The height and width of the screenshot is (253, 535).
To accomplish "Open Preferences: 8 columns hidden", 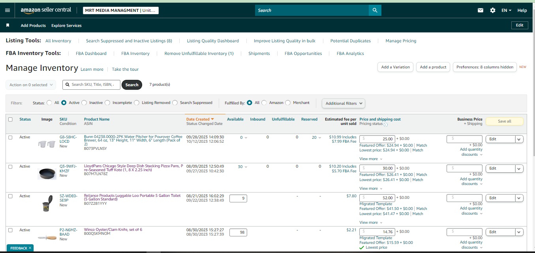I will tap(485, 67).
